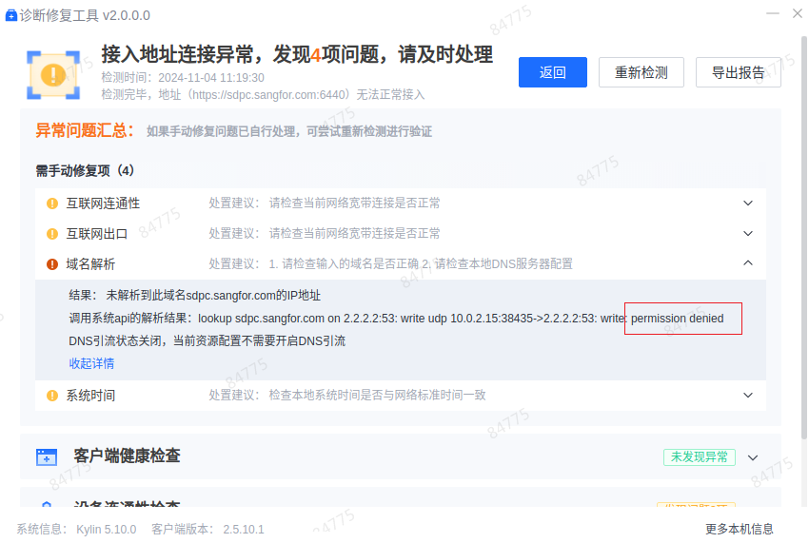Click the red 域名解析 error icon
The image size is (809, 543).
click(52, 264)
